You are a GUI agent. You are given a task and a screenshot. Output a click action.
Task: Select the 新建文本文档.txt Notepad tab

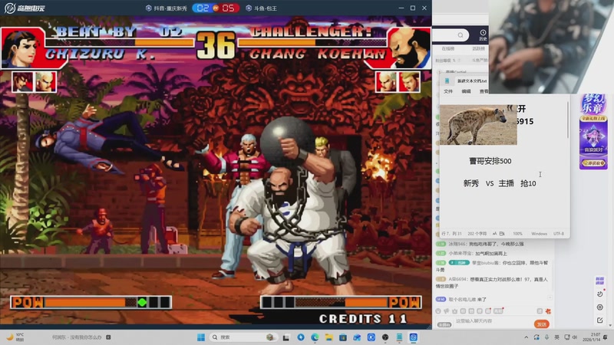pos(472,81)
